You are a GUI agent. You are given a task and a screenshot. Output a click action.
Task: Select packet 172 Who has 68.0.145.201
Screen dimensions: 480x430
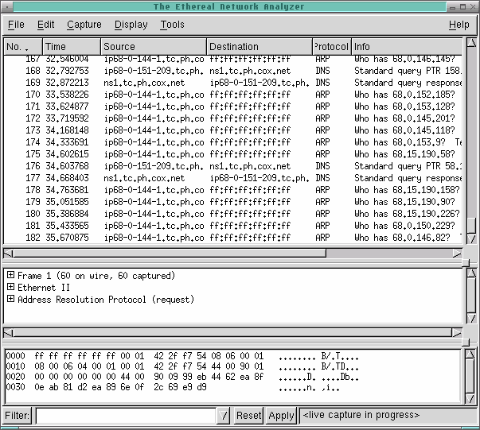tap(232, 118)
